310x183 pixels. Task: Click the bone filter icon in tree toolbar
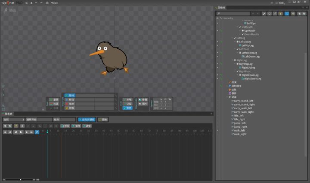(264, 13)
